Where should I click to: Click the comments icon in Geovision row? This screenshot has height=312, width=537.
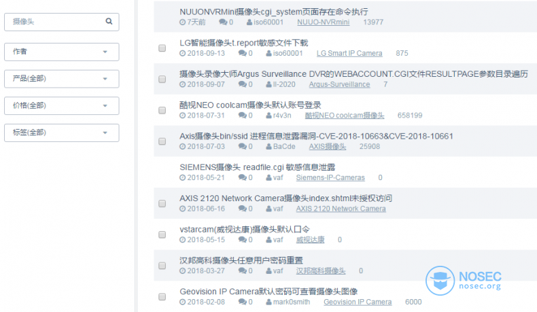point(243,302)
